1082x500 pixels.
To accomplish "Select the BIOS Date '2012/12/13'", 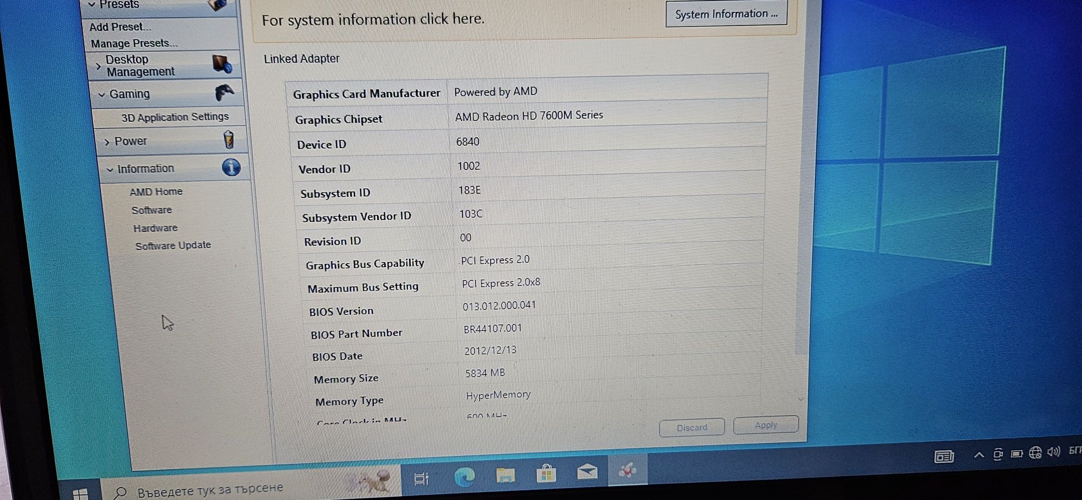I will [x=490, y=351].
